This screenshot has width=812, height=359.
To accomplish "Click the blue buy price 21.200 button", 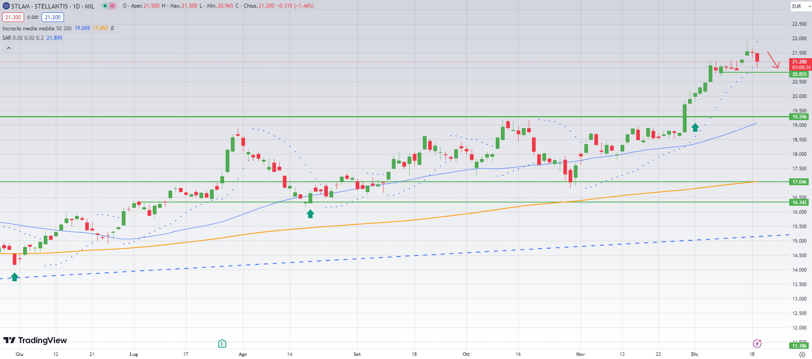I will click(x=53, y=17).
